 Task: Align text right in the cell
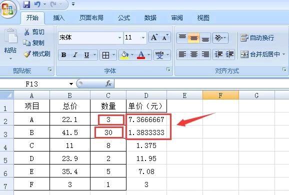pyautogui.click(x=205, y=54)
